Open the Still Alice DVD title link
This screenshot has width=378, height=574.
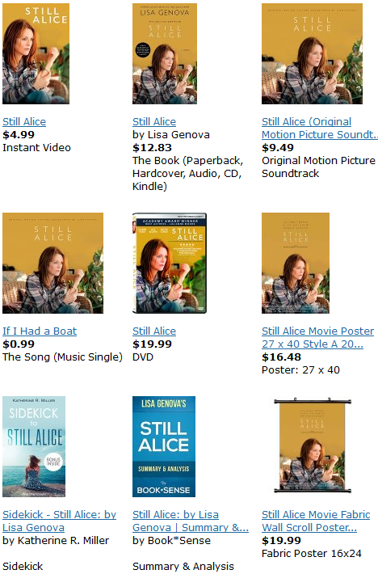tap(154, 331)
